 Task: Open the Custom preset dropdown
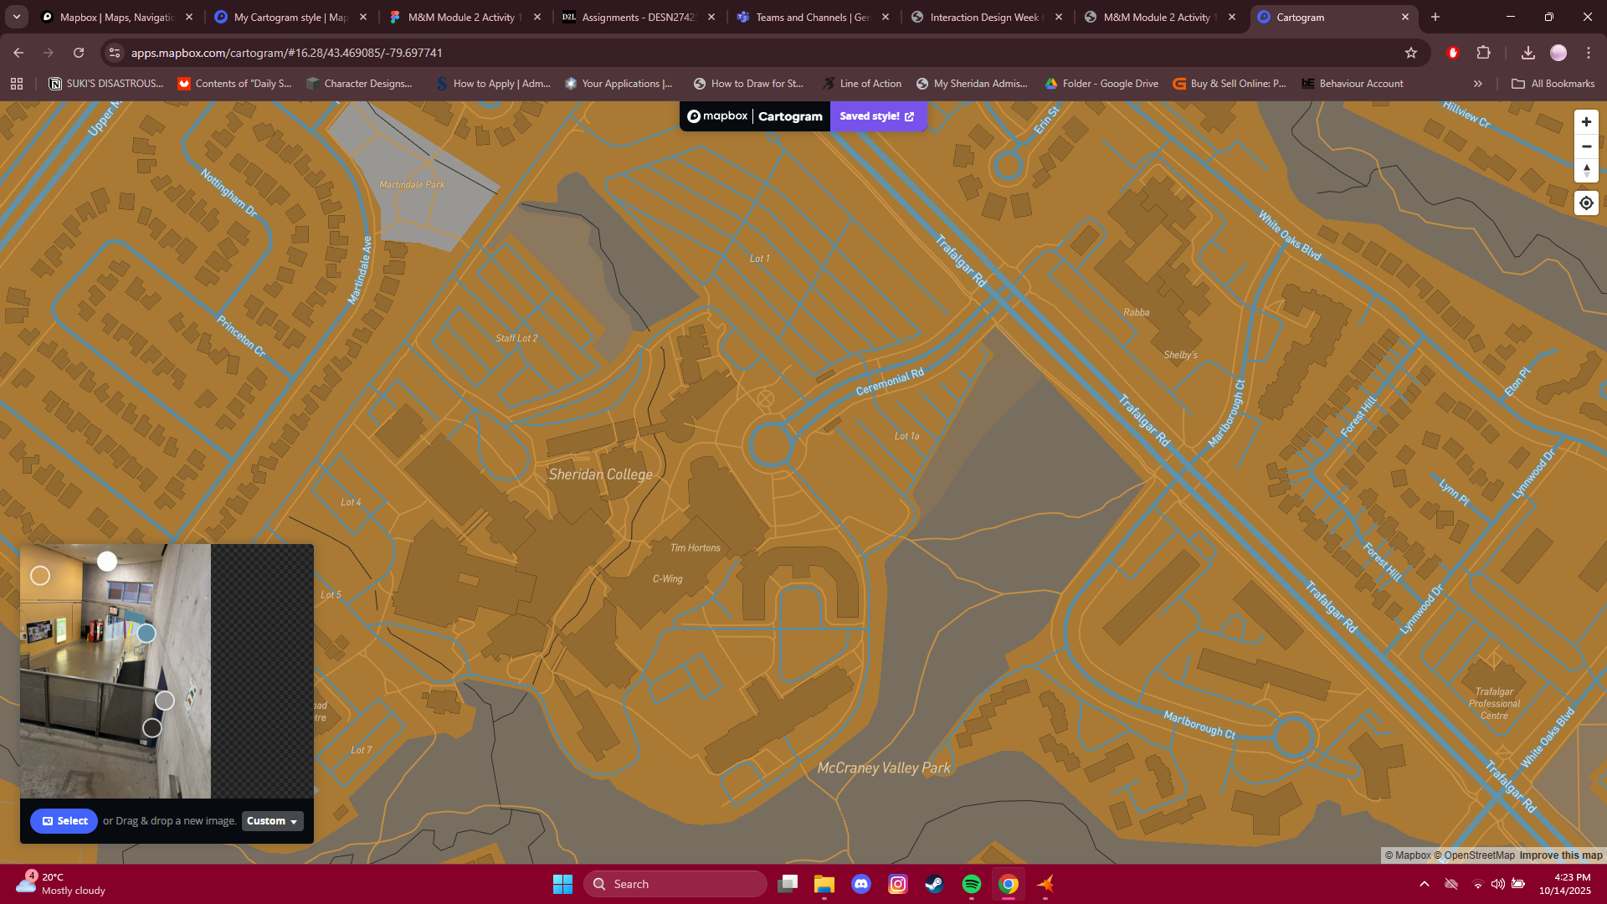click(x=272, y=821)
